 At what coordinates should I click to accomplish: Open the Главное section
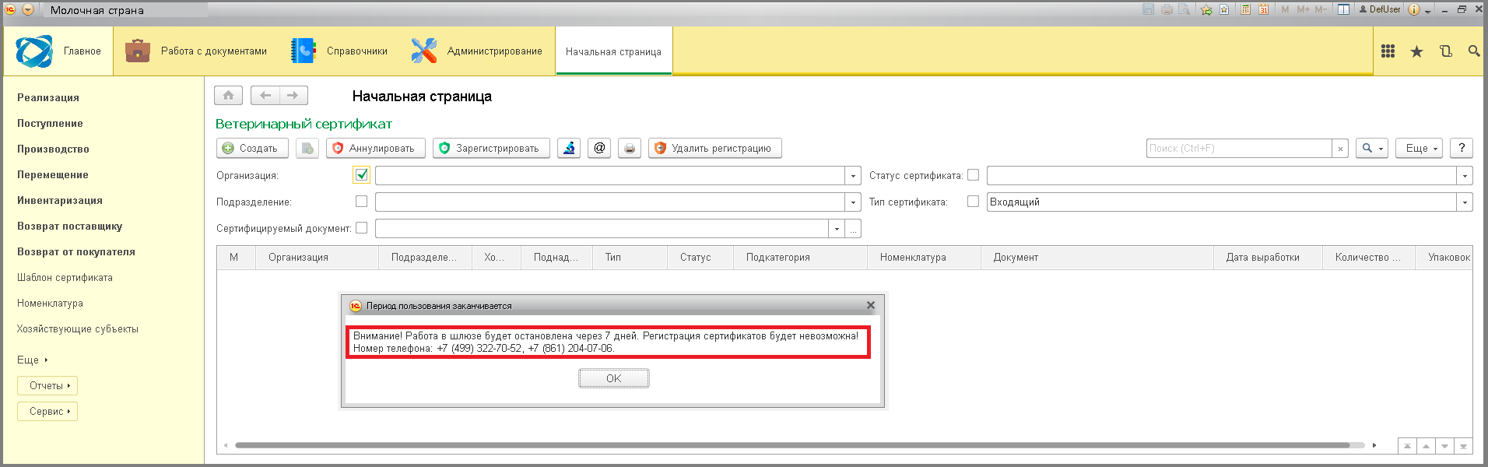(58, 51)
